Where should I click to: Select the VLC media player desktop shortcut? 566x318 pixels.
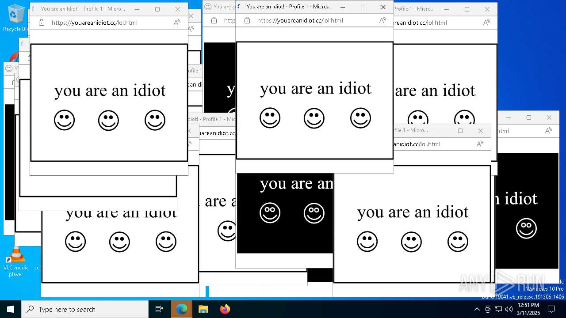point(16,261)
